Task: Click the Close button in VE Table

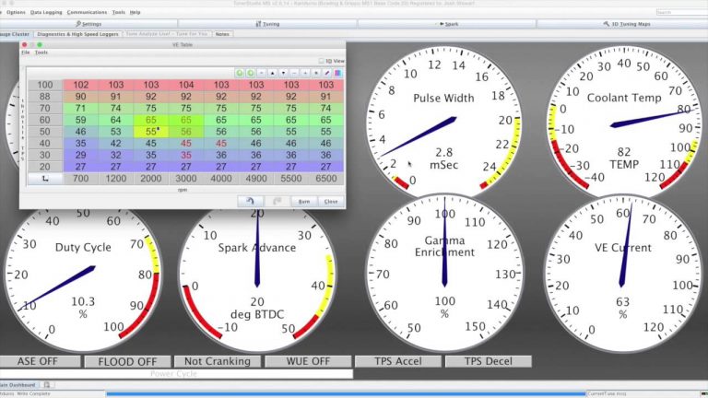Action: click(x=330, y=201)
